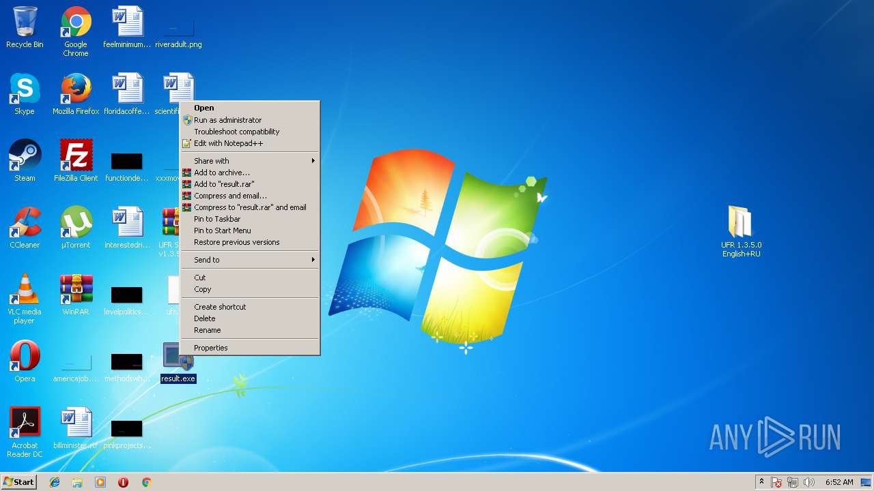This screenshot has width=874, height=491.
Task: Choose Create shortcut
Action: pyautogui.click(x=250, y=307)
